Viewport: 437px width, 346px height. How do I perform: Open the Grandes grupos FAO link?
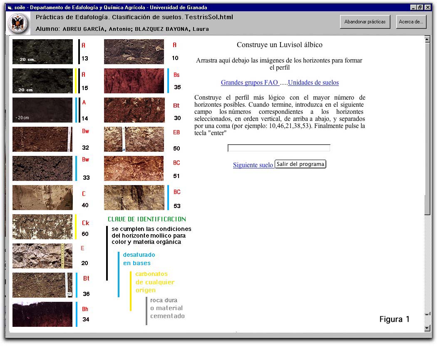[249, 83]
